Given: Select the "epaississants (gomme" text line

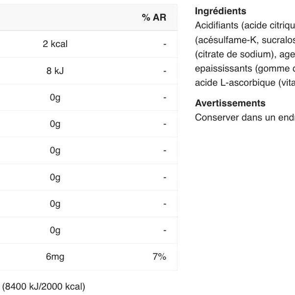Looking at the screenshot, I should 245,68.
